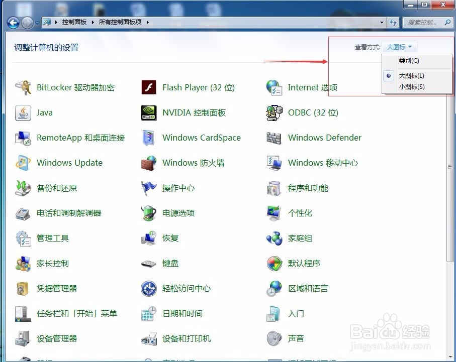Viewport: 456px width, 362px height.
Task: Open Windows Update
Action: [x=69, y=163]
